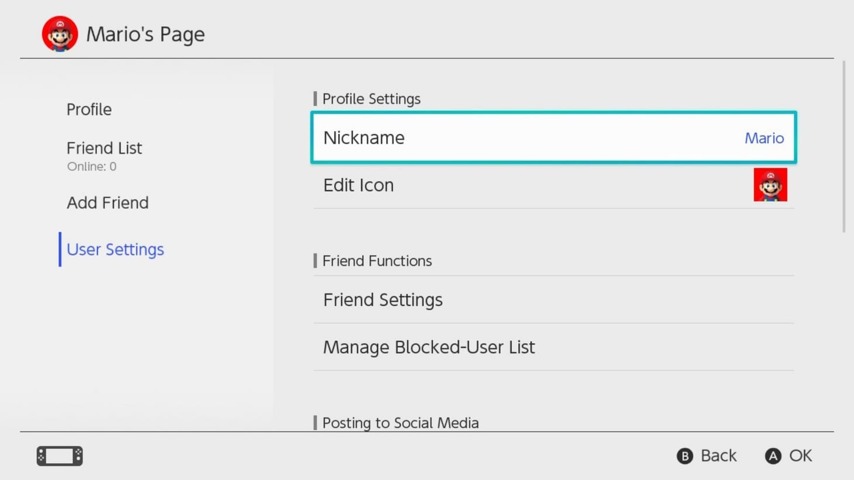The height and width of the screenshot is (480, 854).
Task: Open Friend Settings
Action: [383, 299]
